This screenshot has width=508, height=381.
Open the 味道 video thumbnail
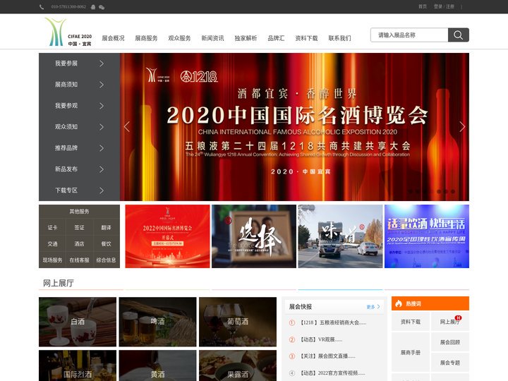coord(340,236)
